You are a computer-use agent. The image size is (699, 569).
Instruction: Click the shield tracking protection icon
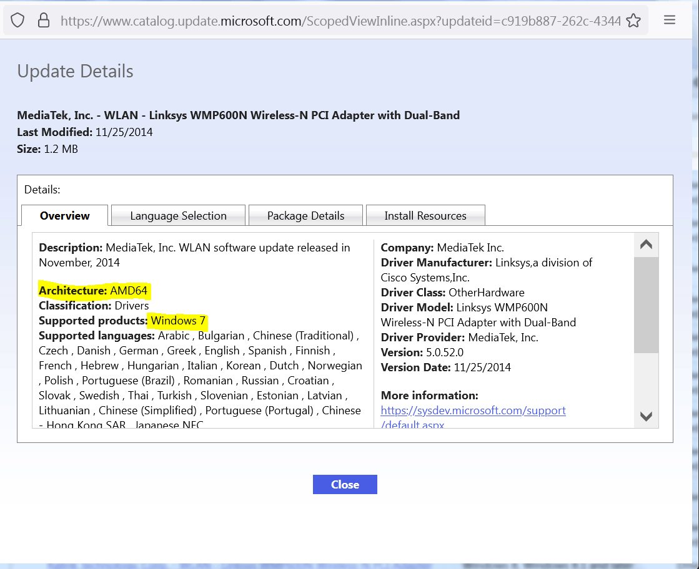pos(17,20)
